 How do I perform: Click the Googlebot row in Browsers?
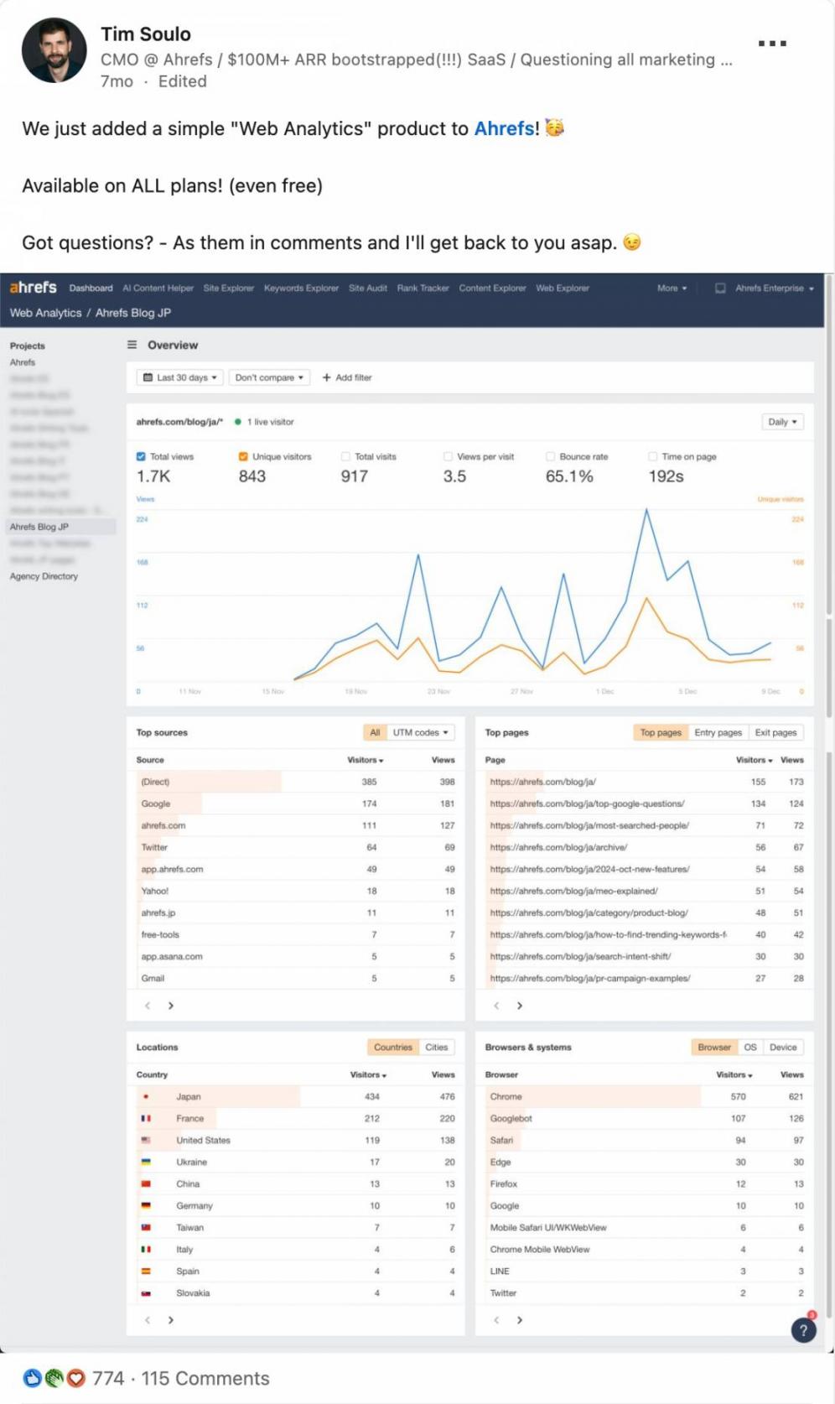pyautogui.click(x=645, y=1118)
